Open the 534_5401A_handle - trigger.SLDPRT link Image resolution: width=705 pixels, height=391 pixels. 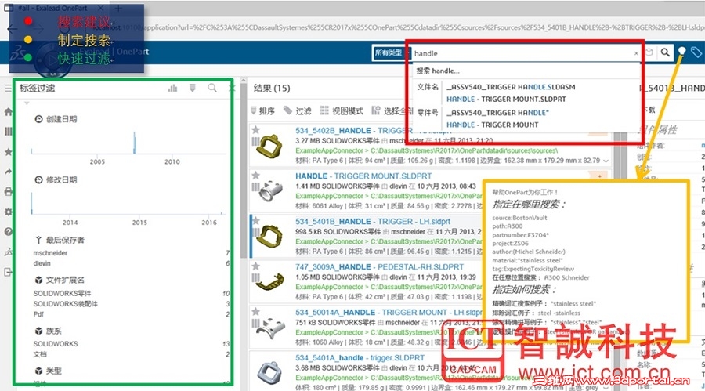[360, 358]
